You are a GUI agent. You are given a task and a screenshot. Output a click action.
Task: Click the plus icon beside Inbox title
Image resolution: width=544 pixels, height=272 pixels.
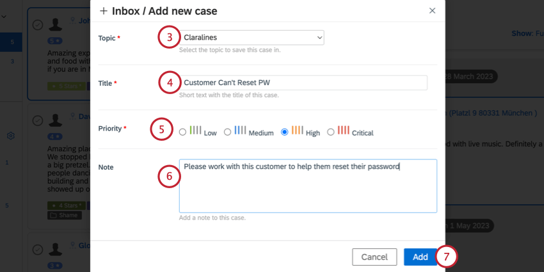(104, 11)
